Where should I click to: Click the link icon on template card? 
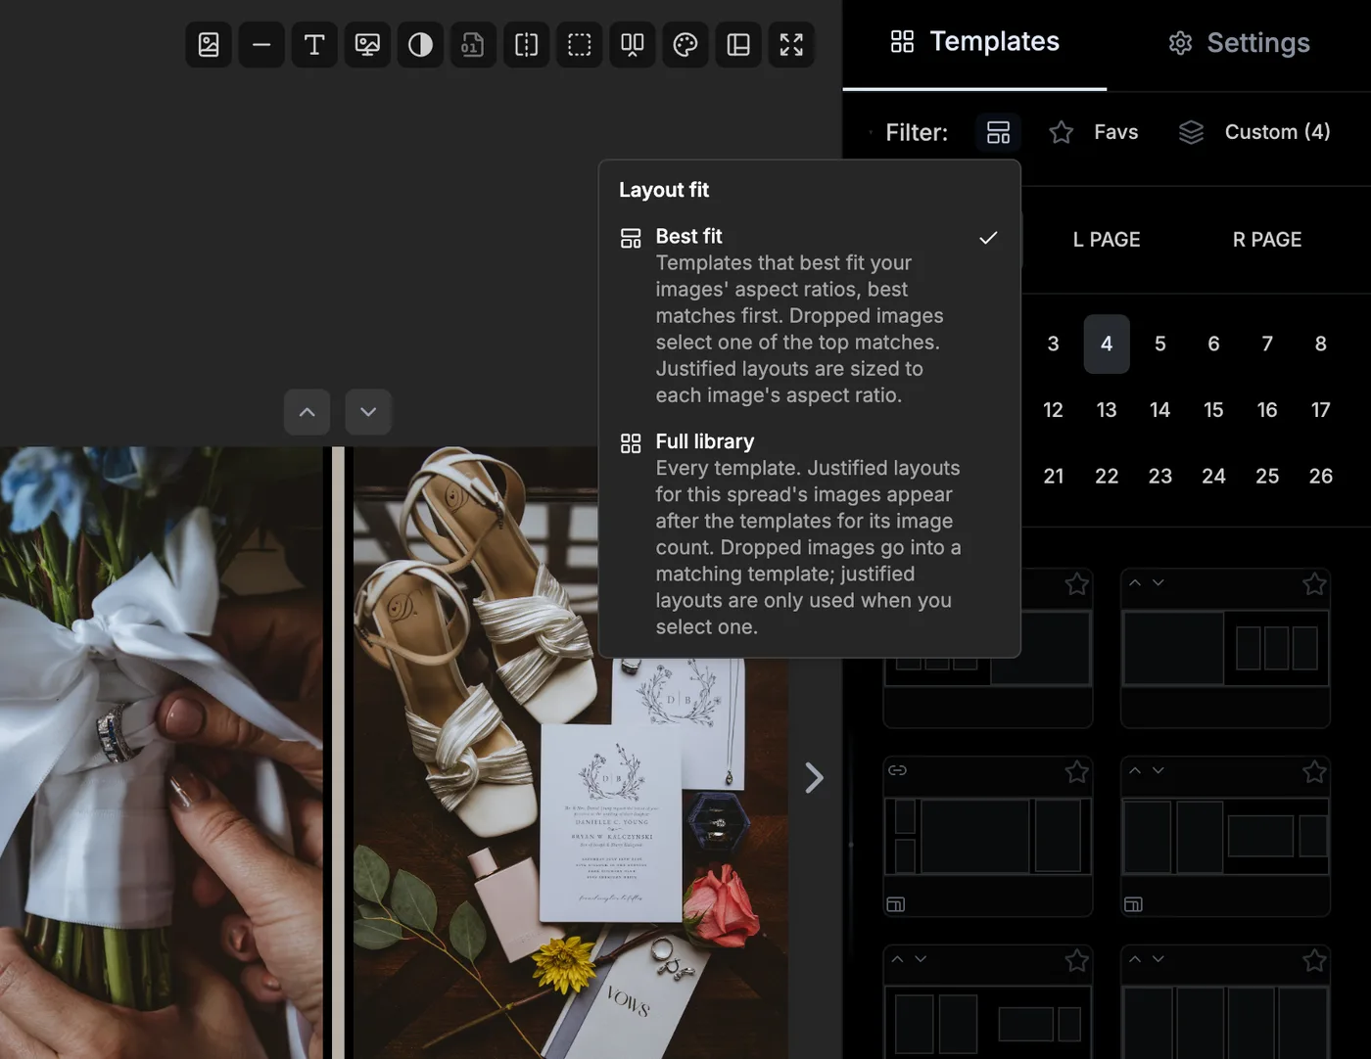897,770
